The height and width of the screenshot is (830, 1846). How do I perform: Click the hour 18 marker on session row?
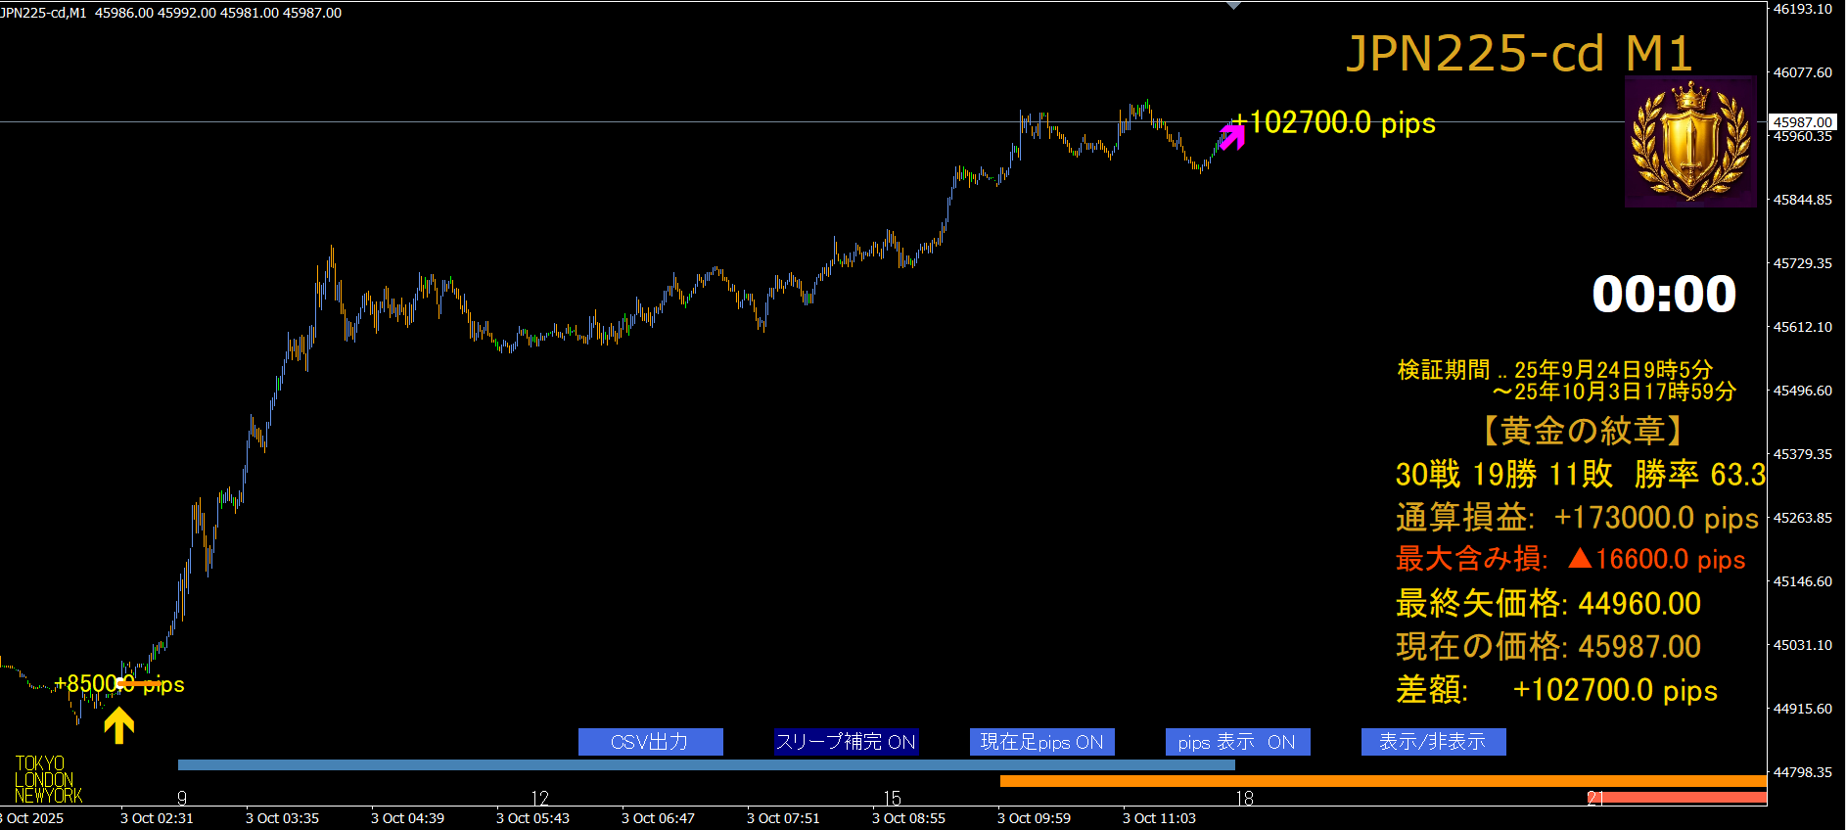(1244, 799)
